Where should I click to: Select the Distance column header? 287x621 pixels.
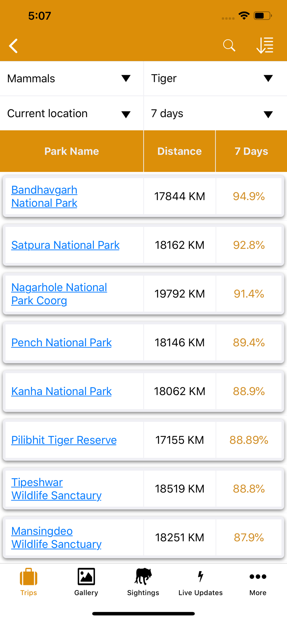click(x=180, y=151)
